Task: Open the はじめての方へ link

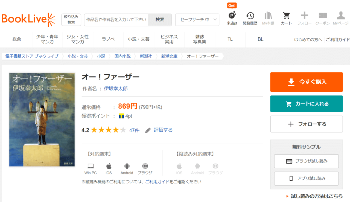Action: [x=308, y=40]
